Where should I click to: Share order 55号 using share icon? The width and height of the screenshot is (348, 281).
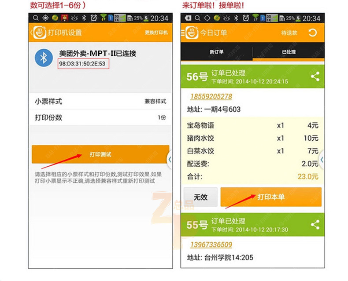pos(315,225)
